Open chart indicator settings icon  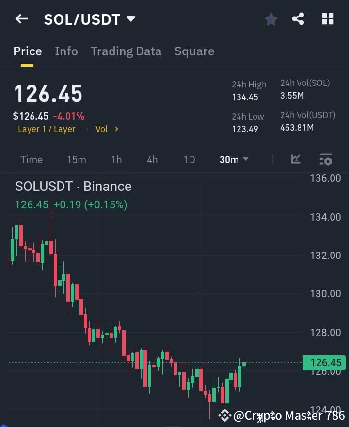pyautogui.click(x=325, y=159)
